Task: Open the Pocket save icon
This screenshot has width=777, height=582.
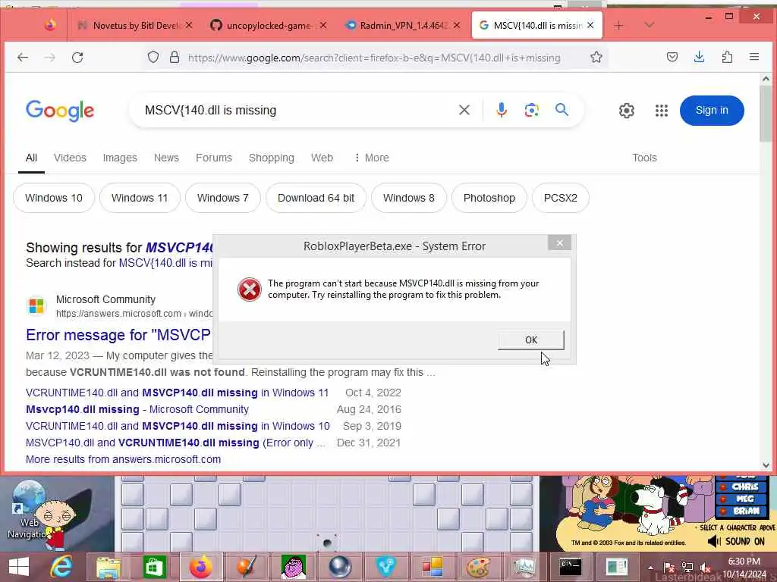Action: coord(672,58)
